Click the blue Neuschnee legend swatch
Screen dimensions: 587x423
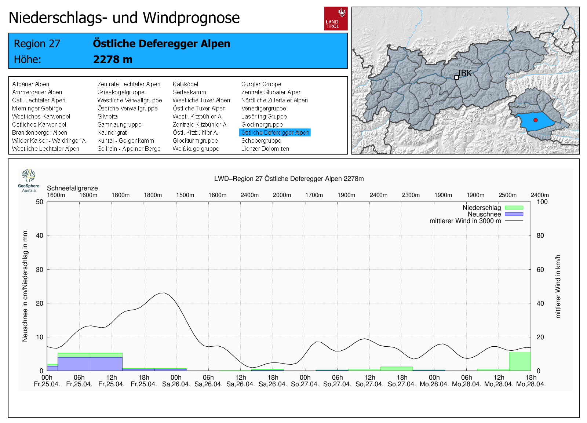tap(514, 214)
